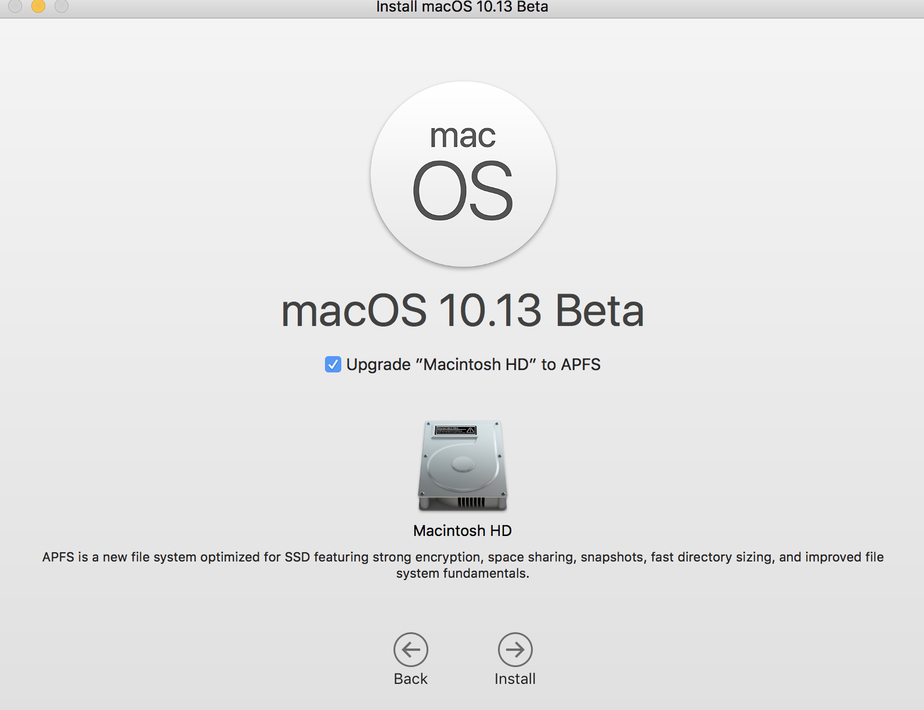
Task: Click the "Macintosh HD" drive name text
Action: pos(463,531)
